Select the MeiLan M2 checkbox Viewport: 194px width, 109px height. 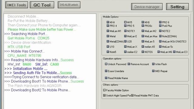click(x=143, y=31)
